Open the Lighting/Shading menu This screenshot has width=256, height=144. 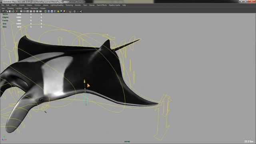[x=57, y=5]
